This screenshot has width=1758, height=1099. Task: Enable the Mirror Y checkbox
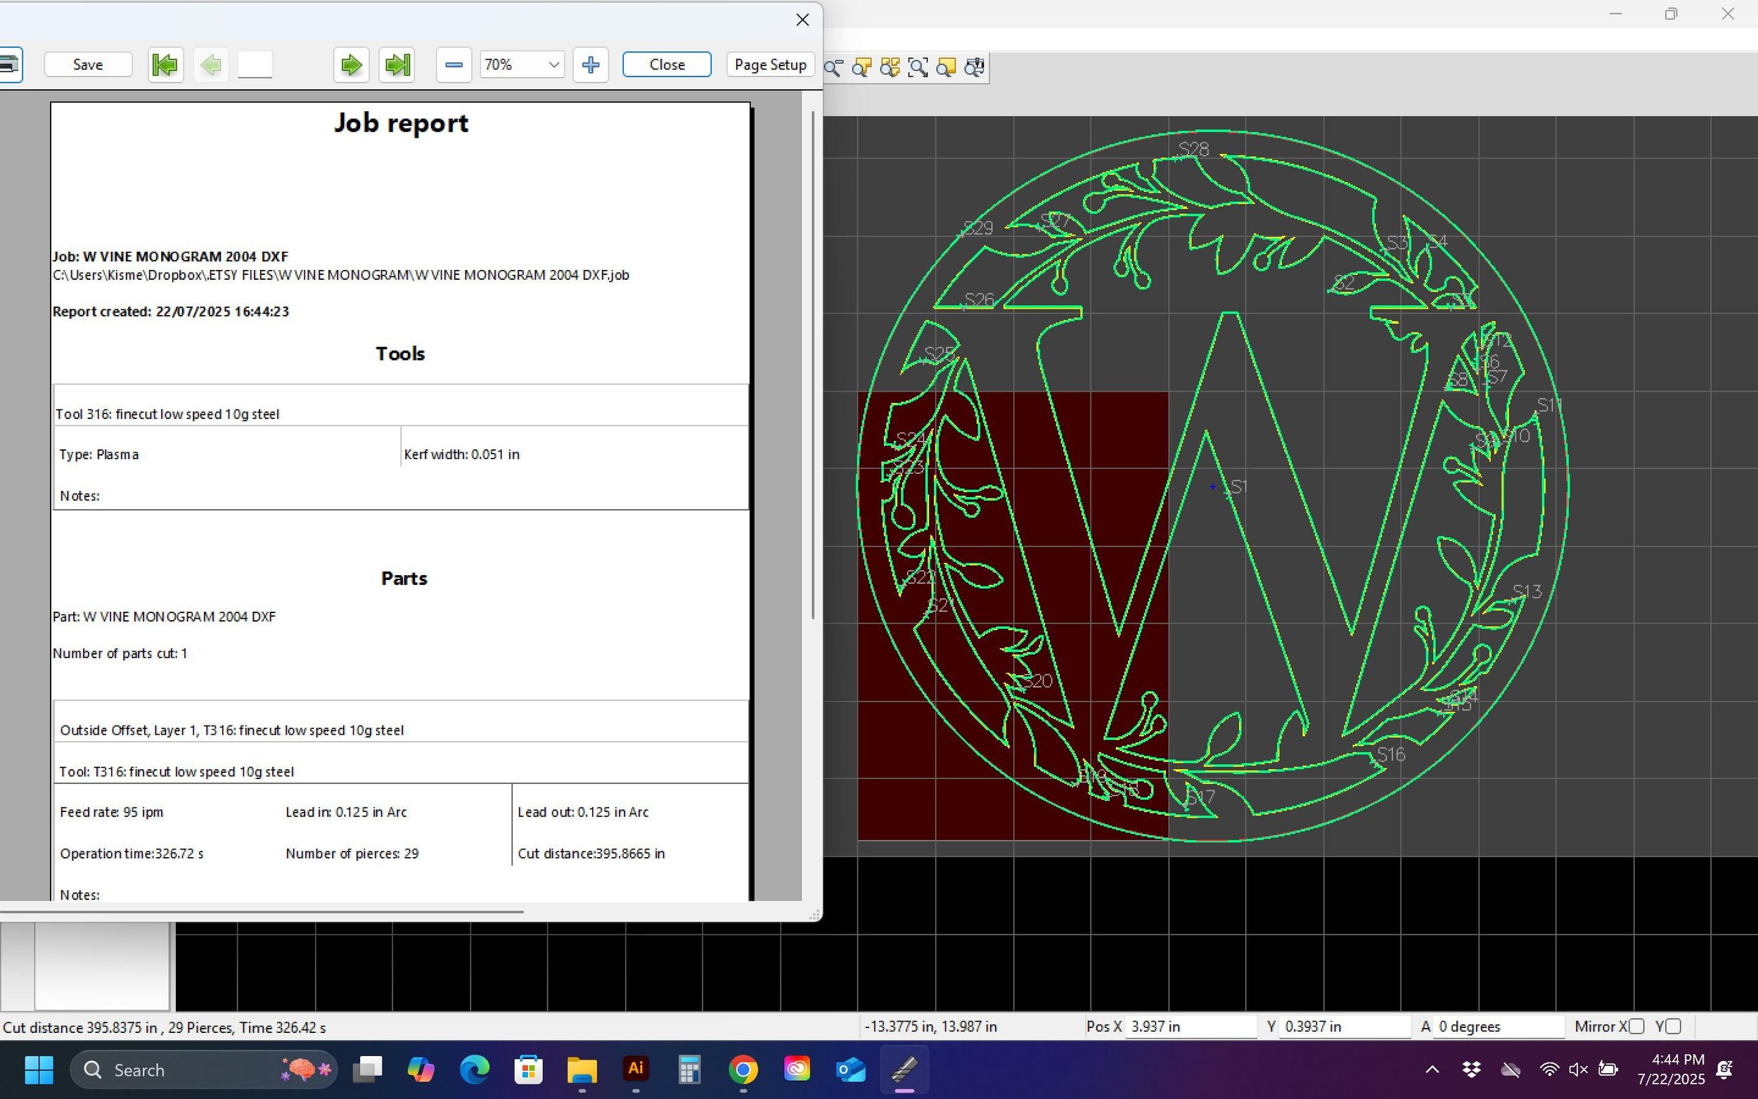click(1673, 1027)
